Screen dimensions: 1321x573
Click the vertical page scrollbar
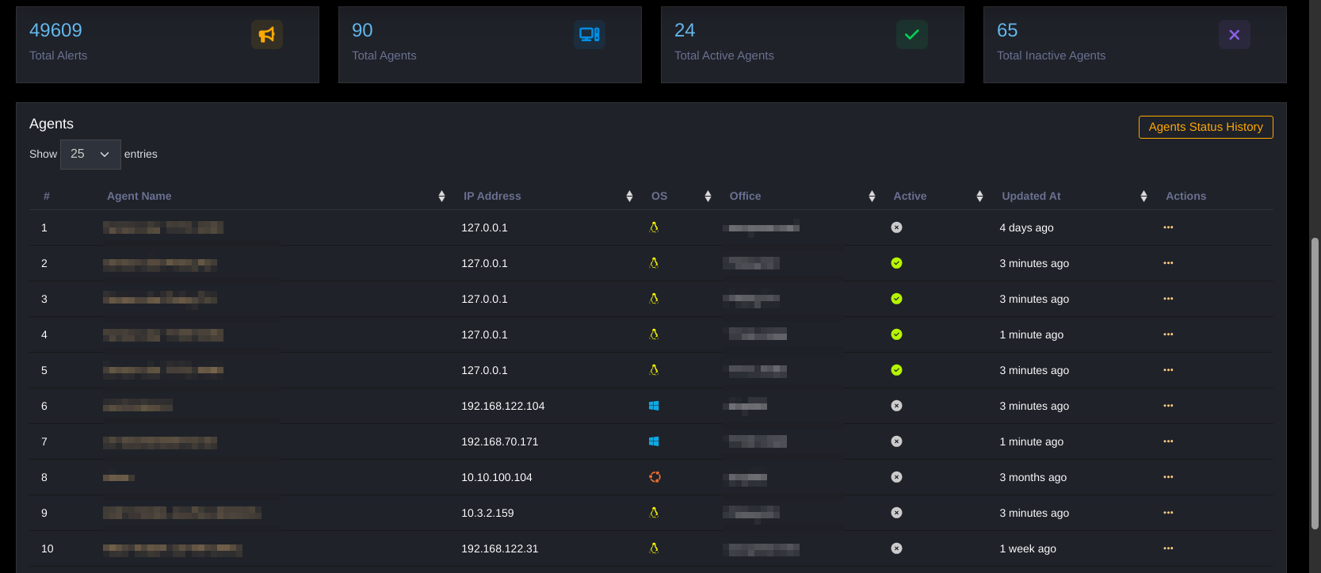tap(1315, 380)
